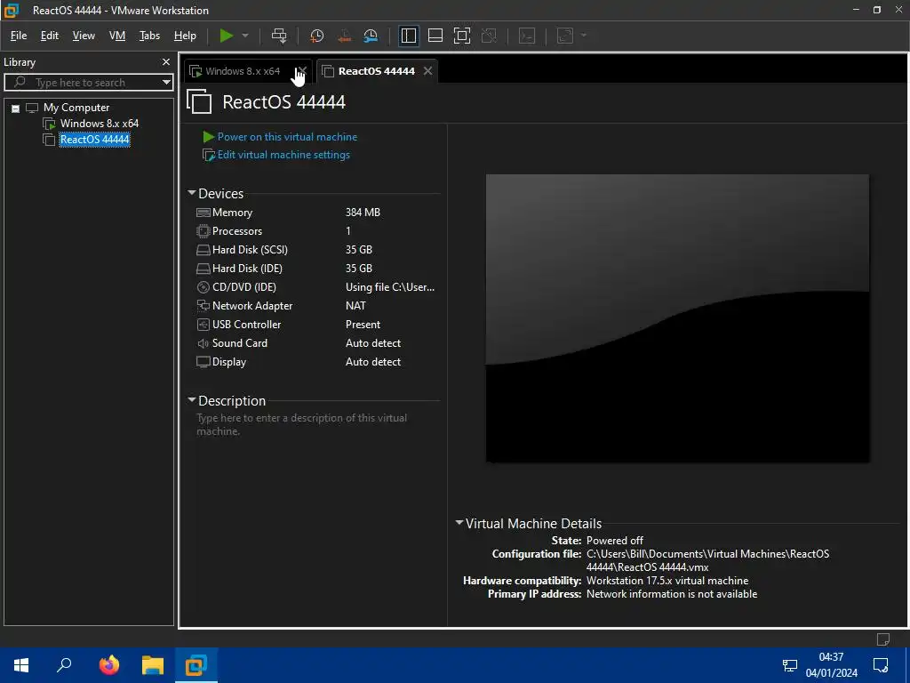The height and width of the screenshot is (683, 910).
Task: Open the Tabs menu
Action: 149,36
